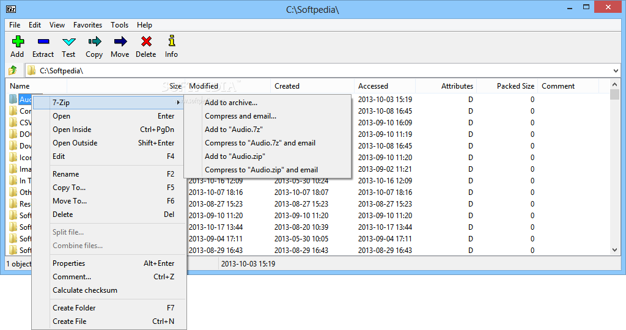
Task: Click created date 2013-10-07 18:07
Action: point(301,193)
